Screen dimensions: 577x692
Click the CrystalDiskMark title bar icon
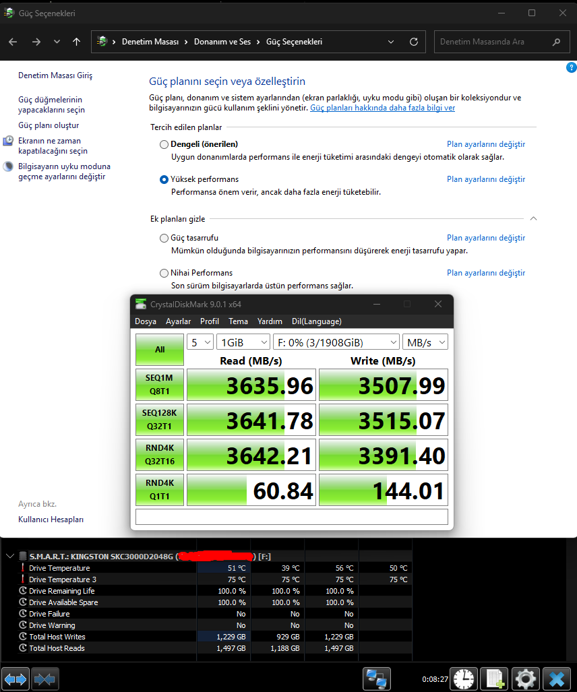click(x=141, y=304)
